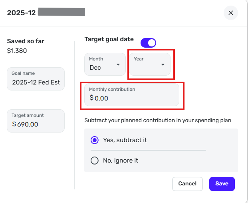The height and width of the screenshot is (203, 248).
Task: Choose the 'No, ignore it' radio option
Action: pyautogui.click(x=95, y=161)
